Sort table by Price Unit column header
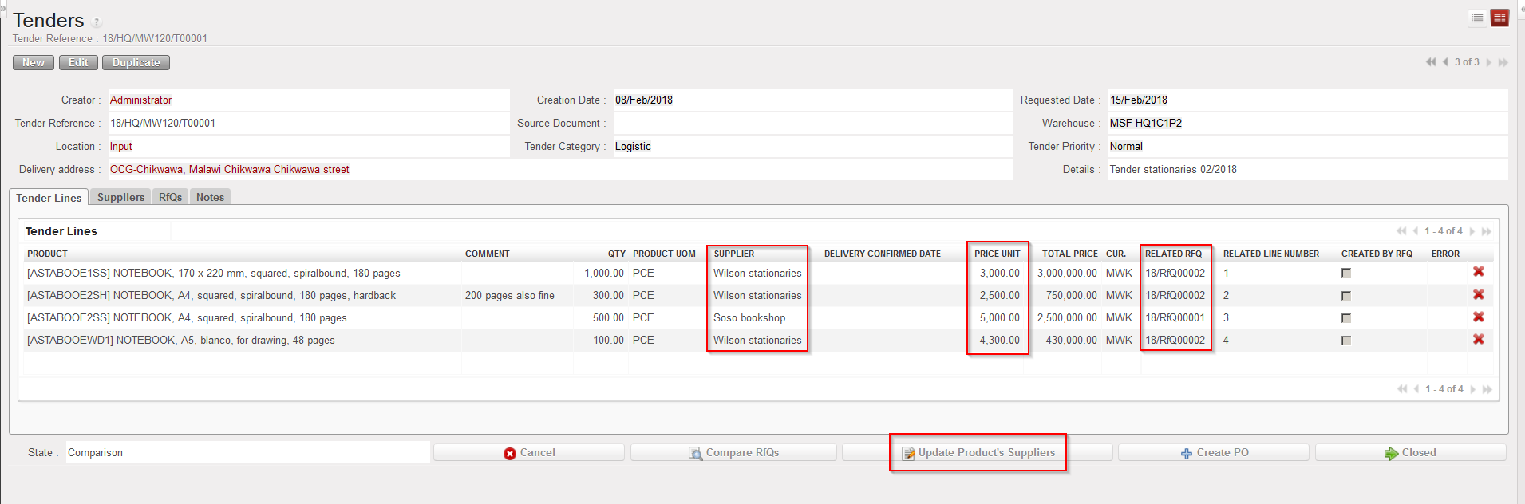Screen dimensions: 1525x504 point(997,254)
